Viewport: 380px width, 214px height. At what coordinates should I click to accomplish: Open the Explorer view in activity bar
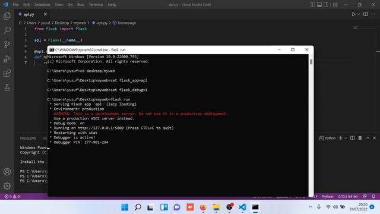click(7, 16)
